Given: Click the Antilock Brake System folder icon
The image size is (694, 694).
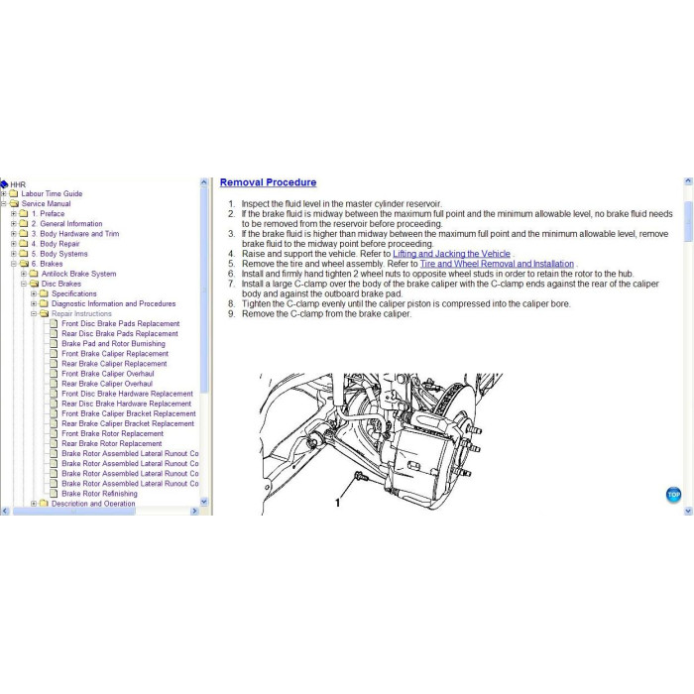Looking at the screenshot, I should click(x=34, y=274).
